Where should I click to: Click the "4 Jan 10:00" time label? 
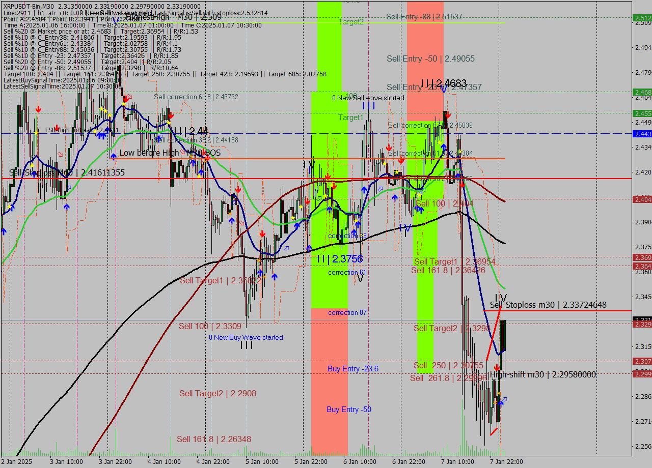[x=164, y=462]
